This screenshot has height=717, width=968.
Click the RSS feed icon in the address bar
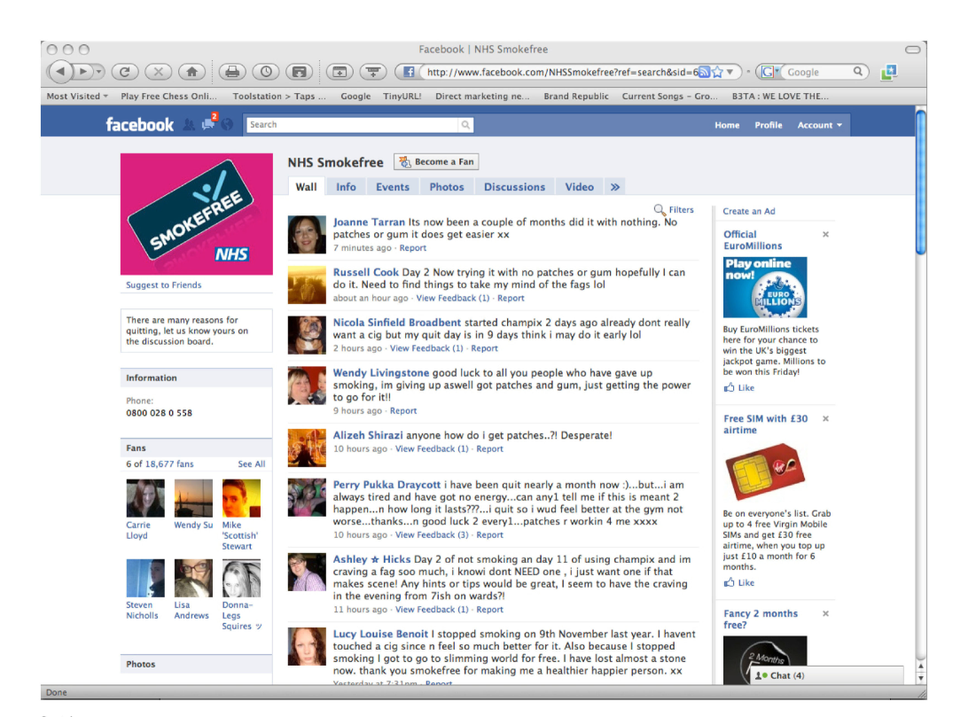(704, 72)
